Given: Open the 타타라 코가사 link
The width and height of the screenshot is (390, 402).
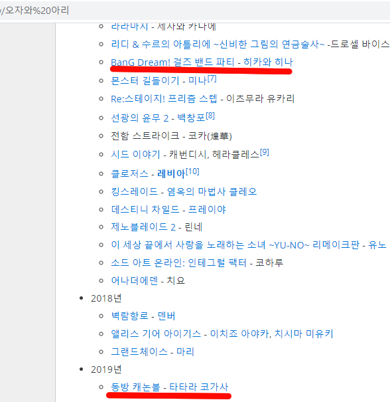Looking at the screenshot, I should click(x=198, y=387).
